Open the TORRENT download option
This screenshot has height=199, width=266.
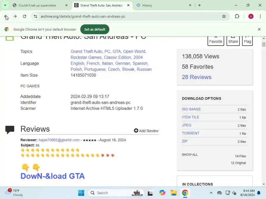pos(191,133)
